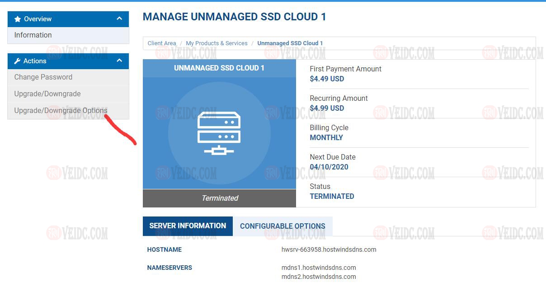Viewport: 546px width, 287px height.
Task: Click the hwsrv-663958 hostname value
Action: 329,249
